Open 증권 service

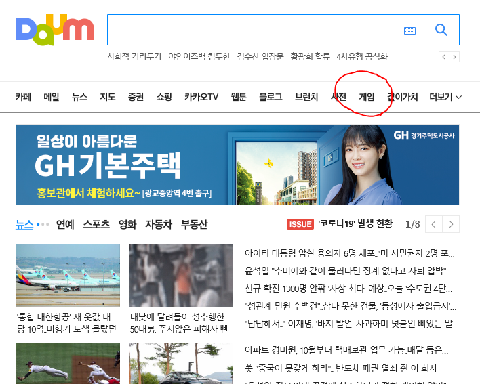[x=136, y=97]
